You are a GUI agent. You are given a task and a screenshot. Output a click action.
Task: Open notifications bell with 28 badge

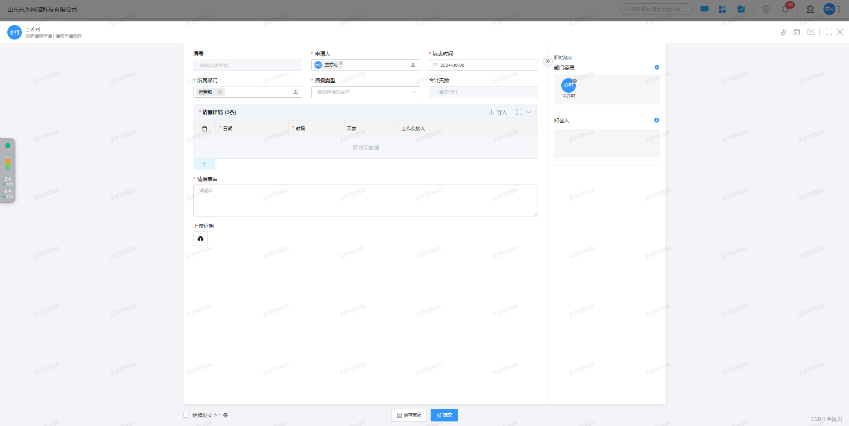[786, 9]
